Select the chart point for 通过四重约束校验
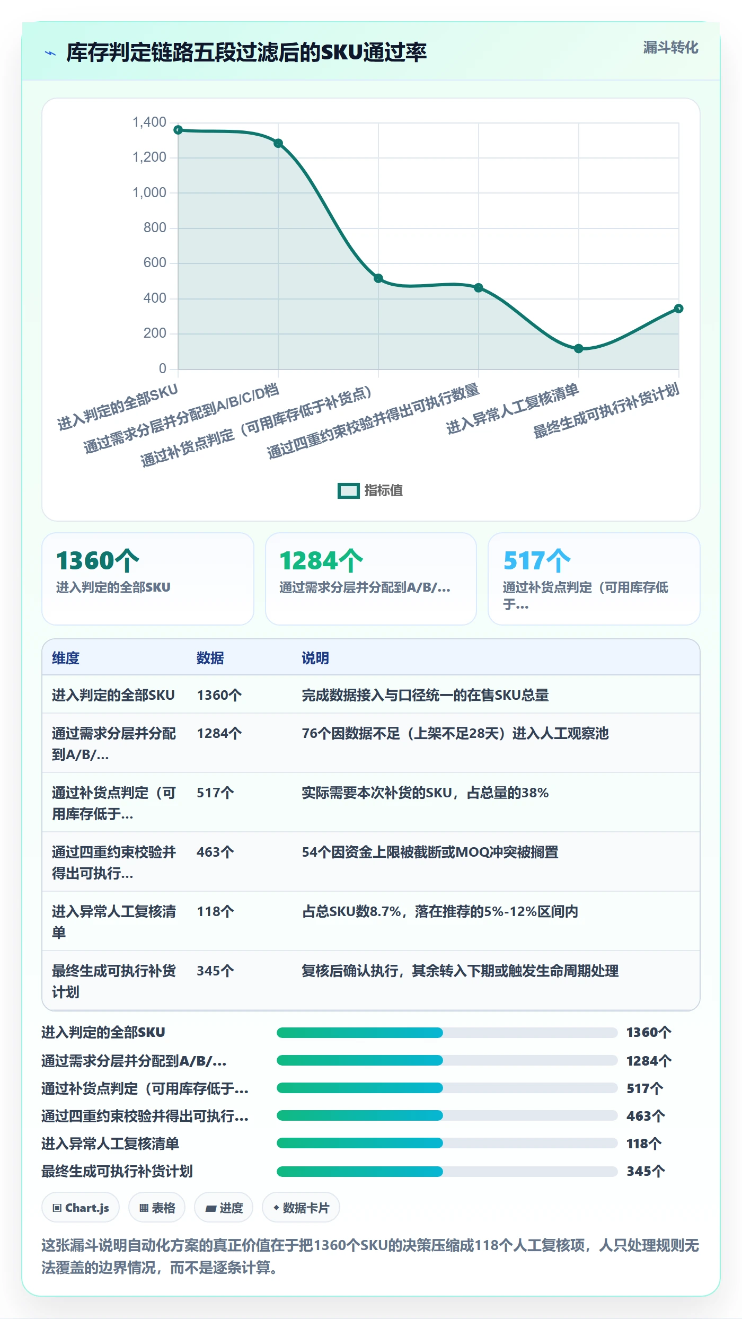The width and height of the screenshot is (742, 1319). [x=479, y=288]
